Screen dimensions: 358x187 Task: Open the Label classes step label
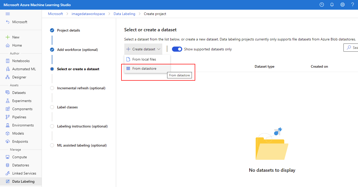67,107
